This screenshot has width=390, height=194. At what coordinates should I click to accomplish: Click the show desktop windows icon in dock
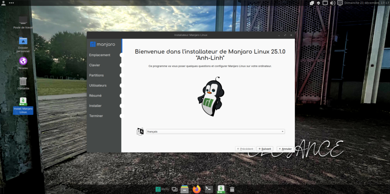tap(174, 189)
